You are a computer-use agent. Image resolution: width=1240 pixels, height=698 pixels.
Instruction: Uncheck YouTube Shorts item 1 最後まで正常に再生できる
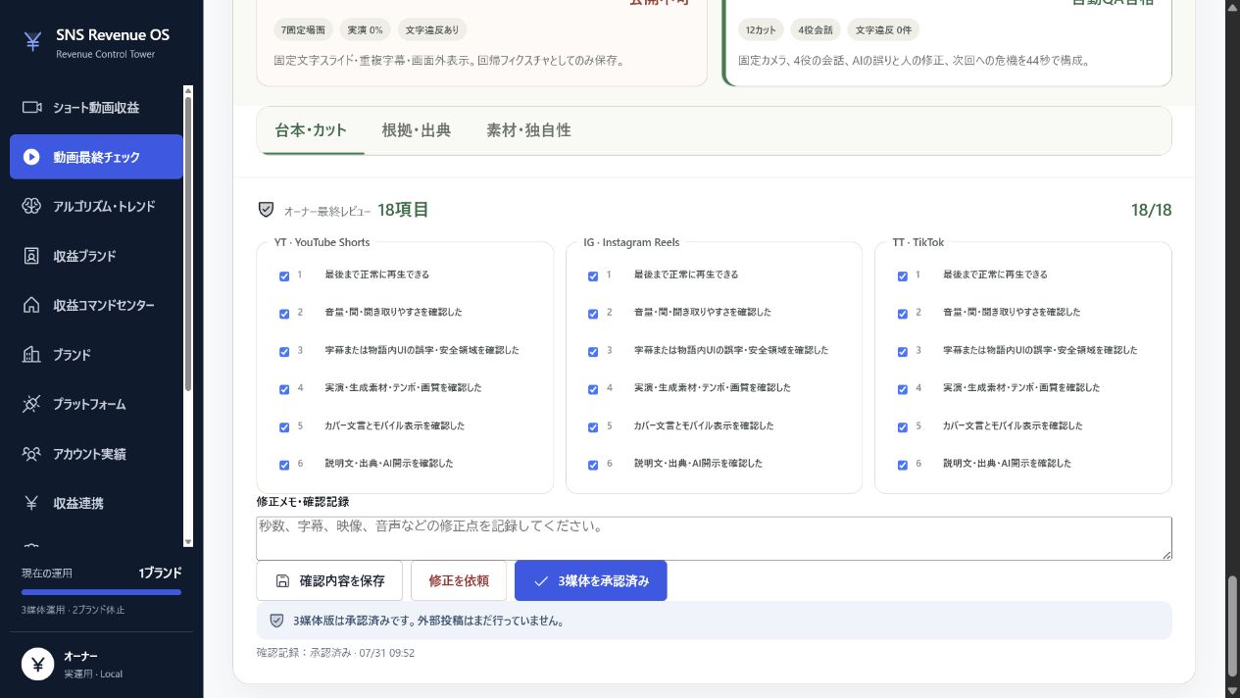click(x=284, y=276)
